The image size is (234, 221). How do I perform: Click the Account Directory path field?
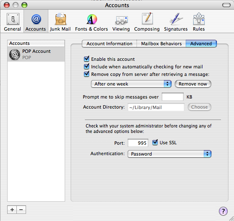(156, 107)
